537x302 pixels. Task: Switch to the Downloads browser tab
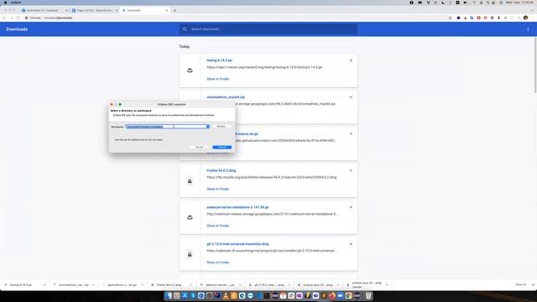pyautogui.click(x=145, y=11)
